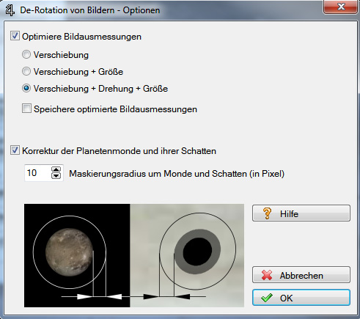360x319 pixels.
Task: Open Hilfe with the help button
Action: 301,213
